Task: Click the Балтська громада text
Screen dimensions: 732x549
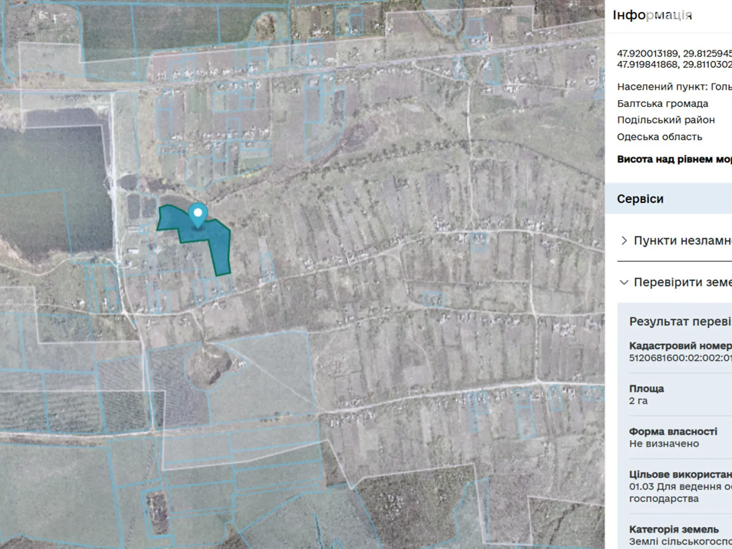Action: point(662,103)
